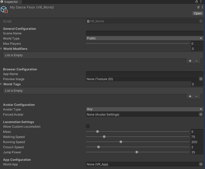The image size is (205, 169).
Task: Open Forced Avatar object picker
Action: 201,115
